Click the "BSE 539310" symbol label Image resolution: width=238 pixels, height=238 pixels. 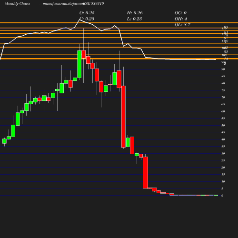pos(94,3)
